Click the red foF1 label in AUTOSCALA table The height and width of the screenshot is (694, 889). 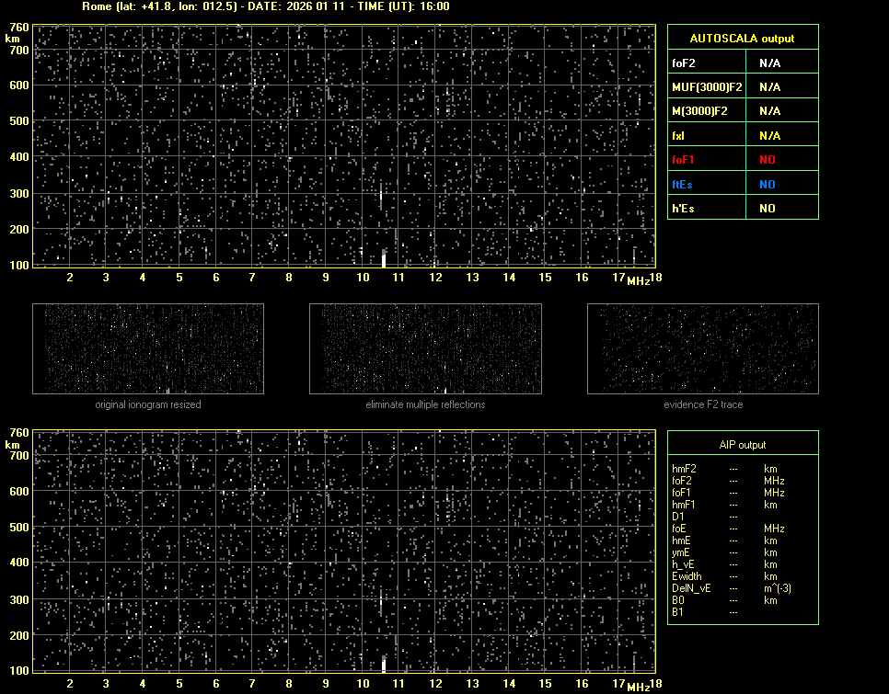tap(683, 160)
